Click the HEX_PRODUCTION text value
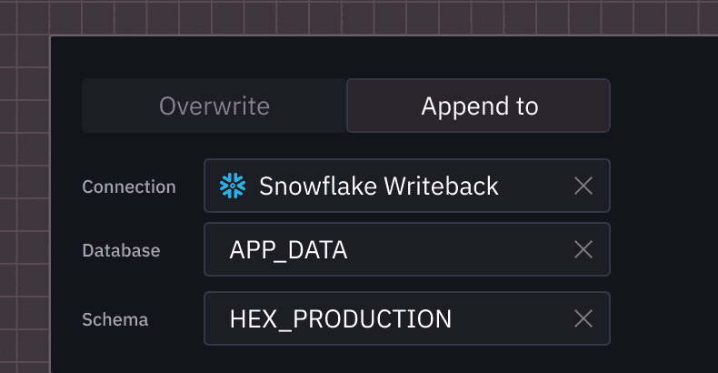The image size is (718, 373). coord(341,318)
